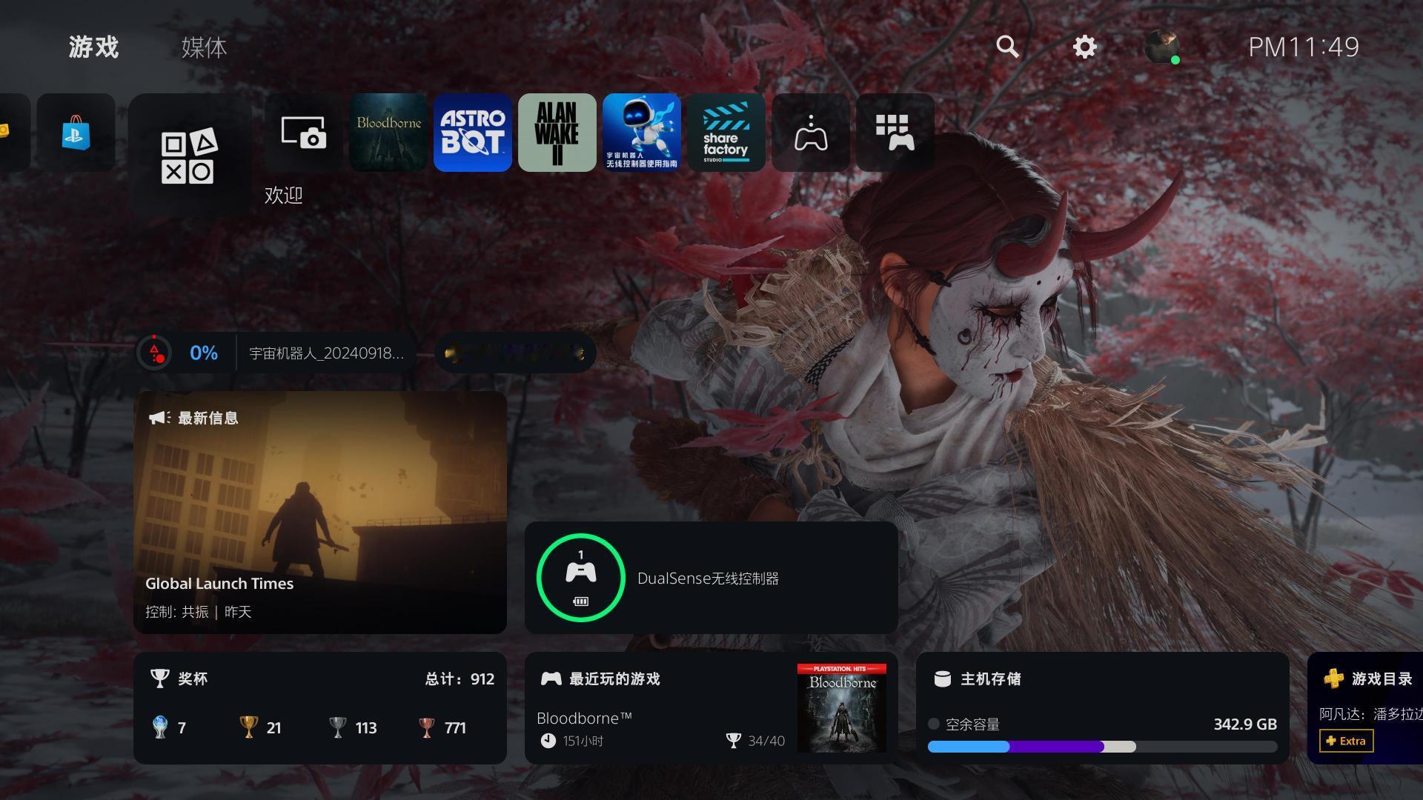Open the Remote Play controller icon

click(811, 133)
